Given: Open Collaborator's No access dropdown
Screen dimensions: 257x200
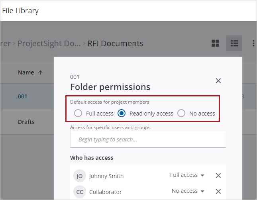Looking at the screenshot, I should coord(188,191).
